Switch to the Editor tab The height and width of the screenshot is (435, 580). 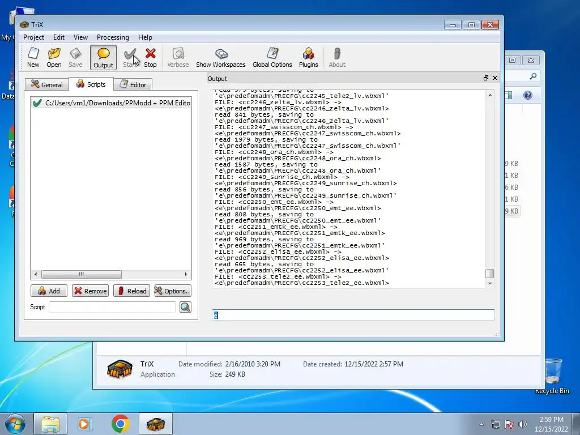[133, 85]
